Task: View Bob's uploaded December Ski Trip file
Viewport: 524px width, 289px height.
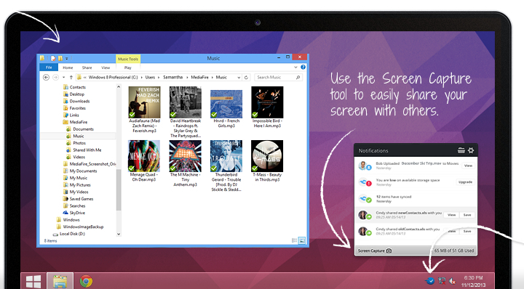Action: pyautogui.click(x=468, y=166)
